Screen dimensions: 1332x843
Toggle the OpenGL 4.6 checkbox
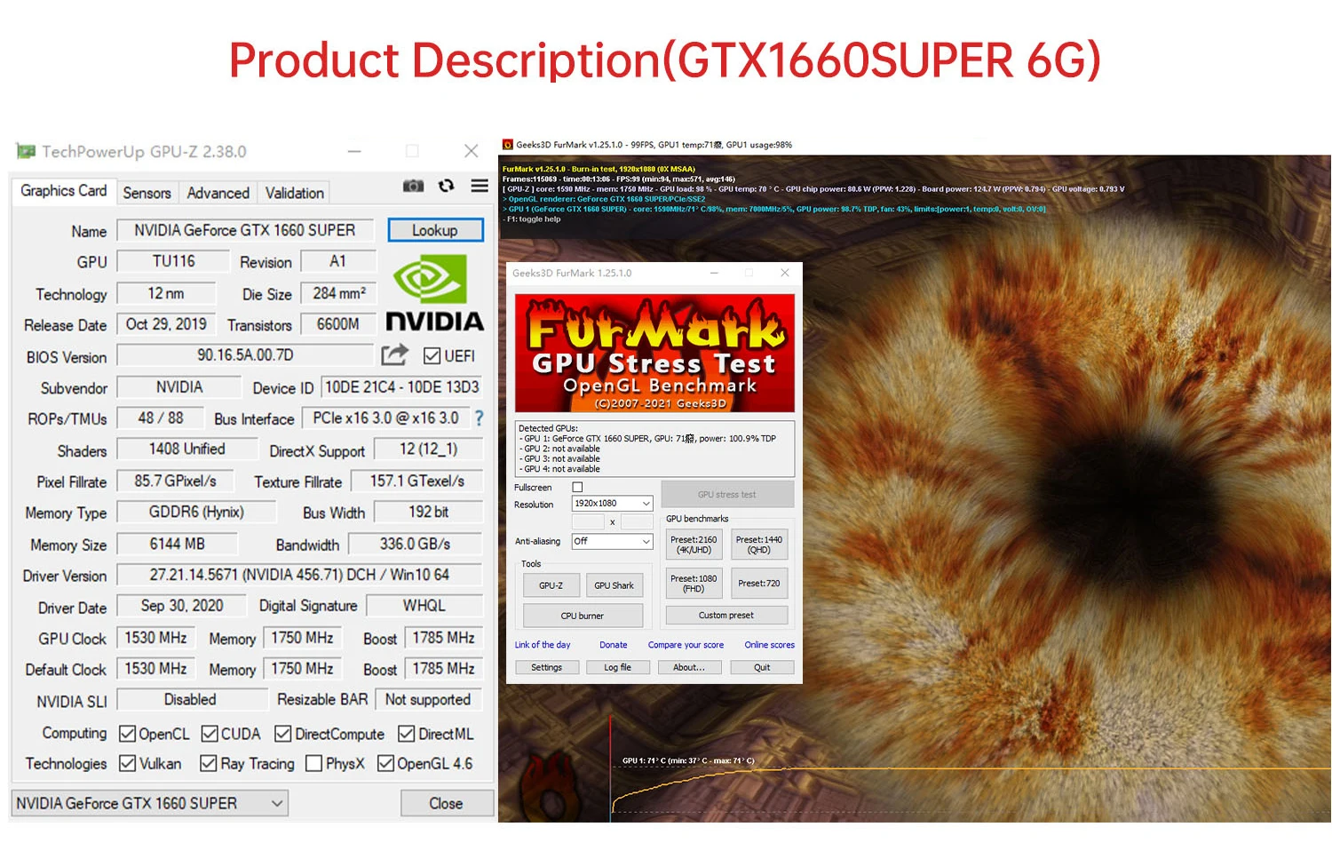pyautogui.click(x=386, y=763)
